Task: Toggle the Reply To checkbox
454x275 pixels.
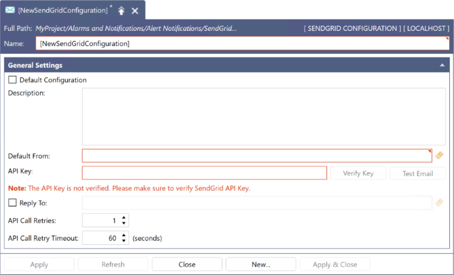Action: (x=12, y=202)
